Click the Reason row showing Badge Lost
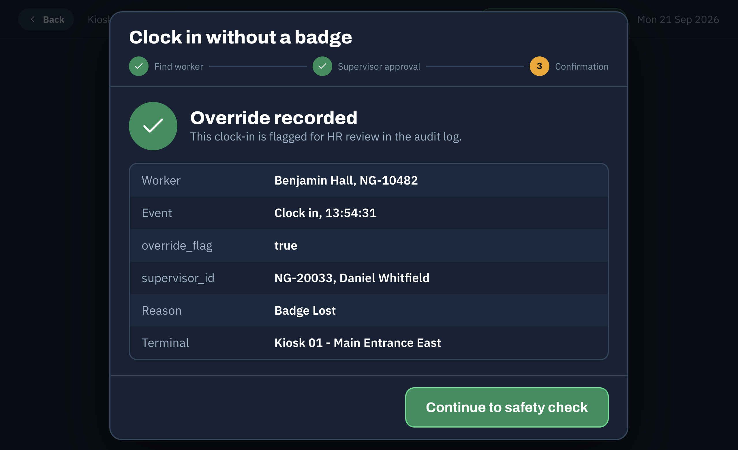The height and width of the screenshot is (450, 738). pyautogui.click(x=369, y=310)
